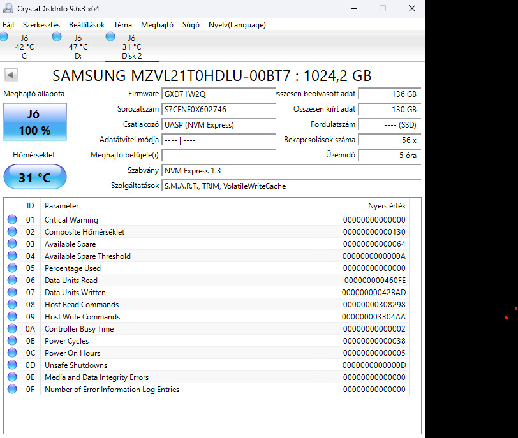
Task: Click raw value 00000000460FE
Action: pyautogui.click(x=375, y=281)
